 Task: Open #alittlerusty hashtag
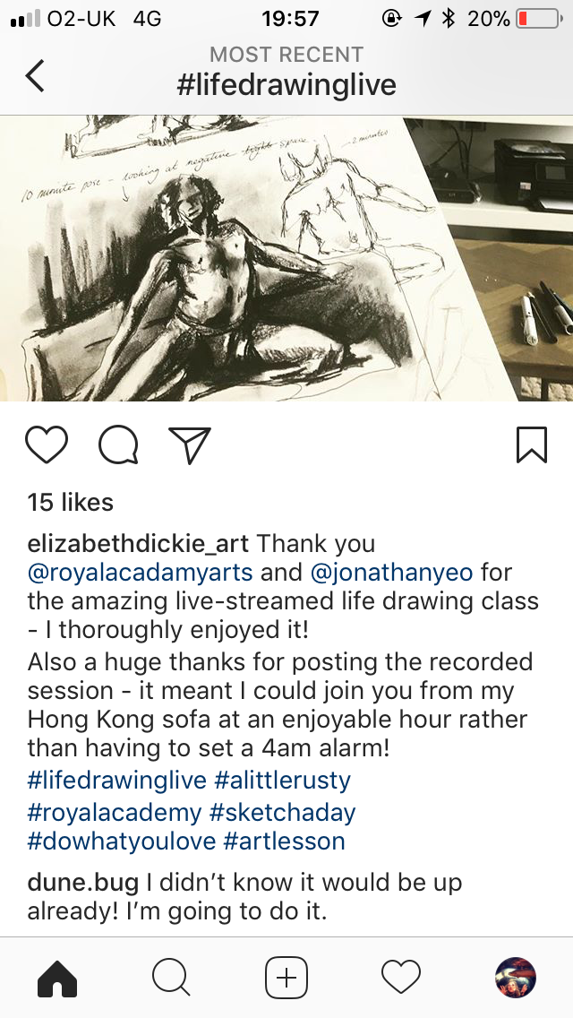[282, 780]
